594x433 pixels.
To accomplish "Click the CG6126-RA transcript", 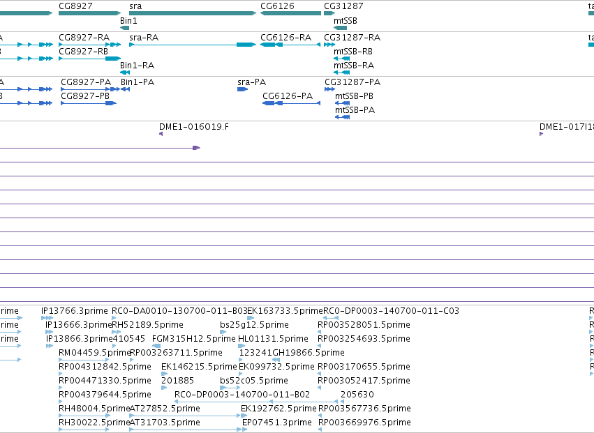I will click(290, 45).
